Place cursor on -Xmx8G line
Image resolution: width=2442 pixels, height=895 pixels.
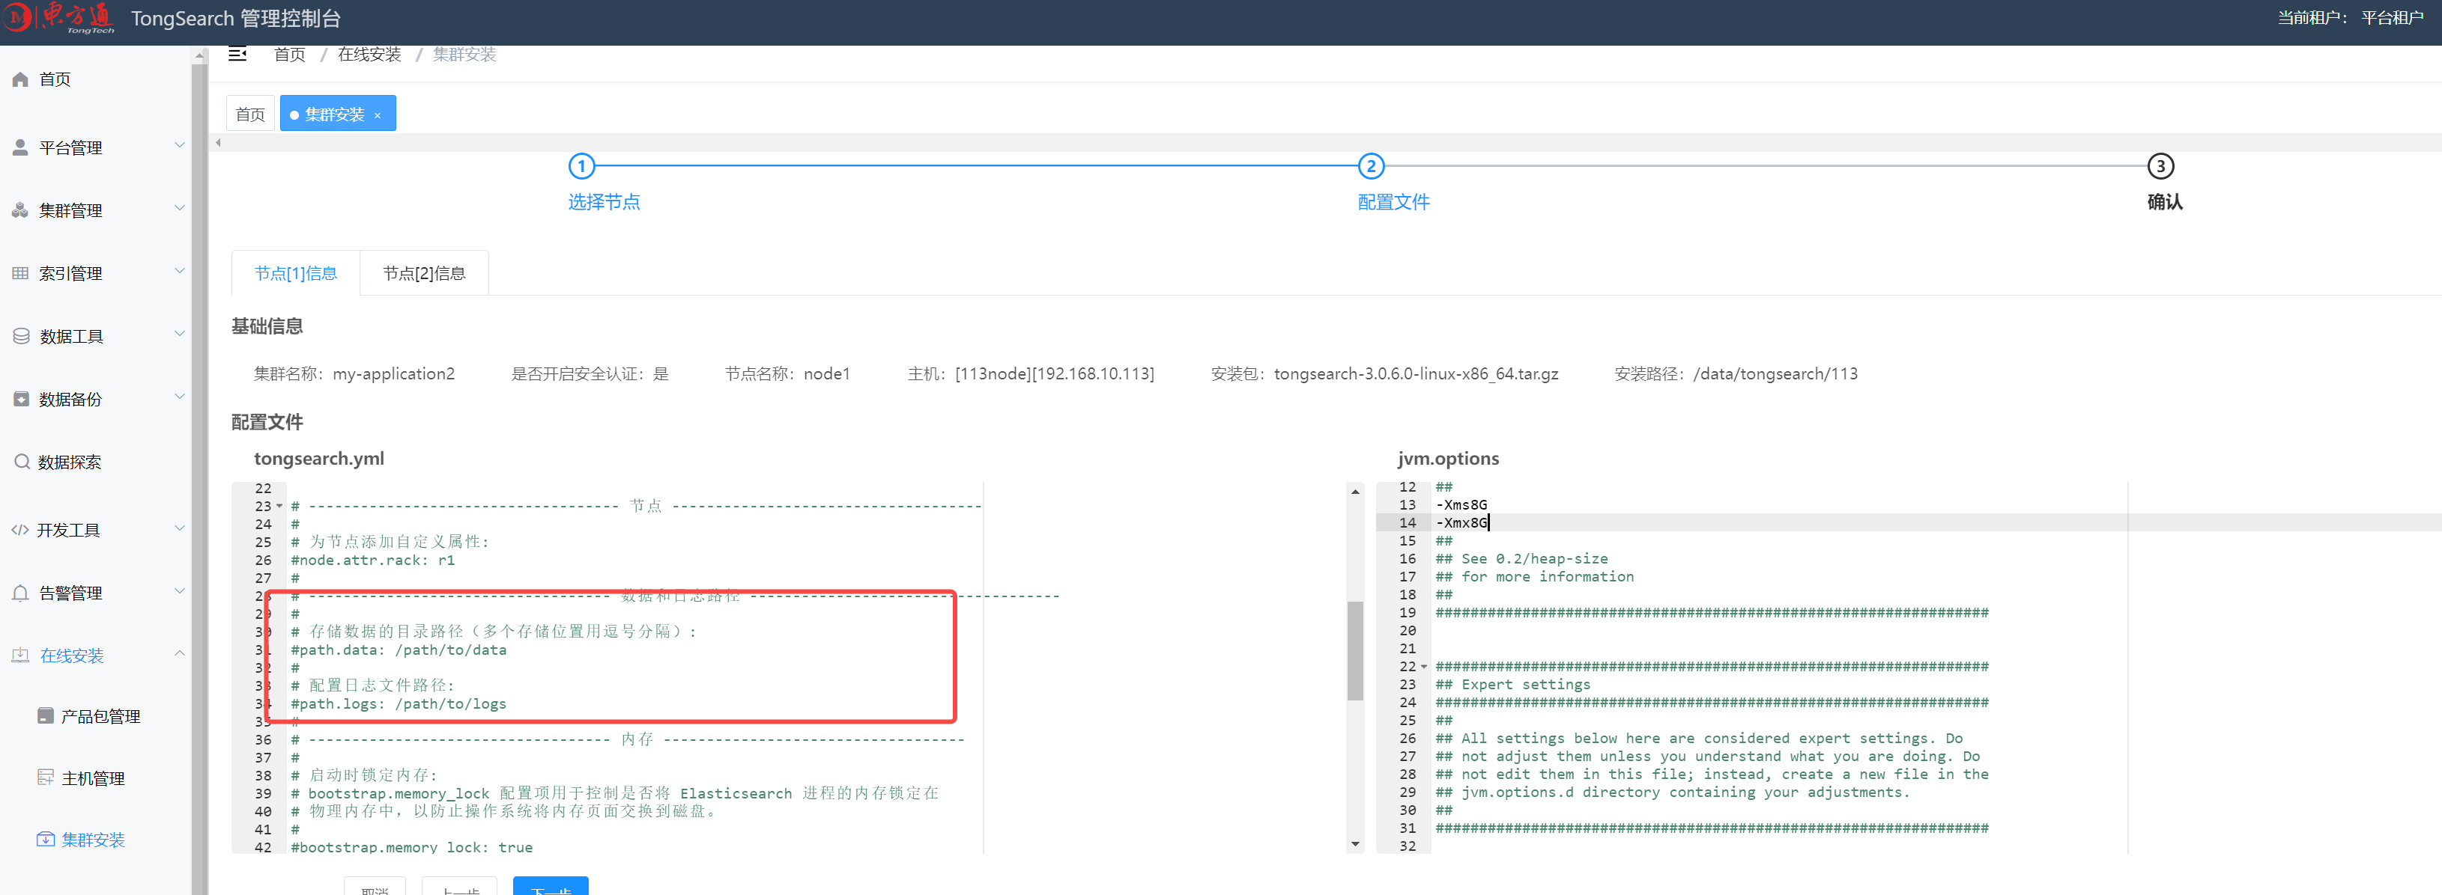pyautogui.click(x=1461, y=523)
